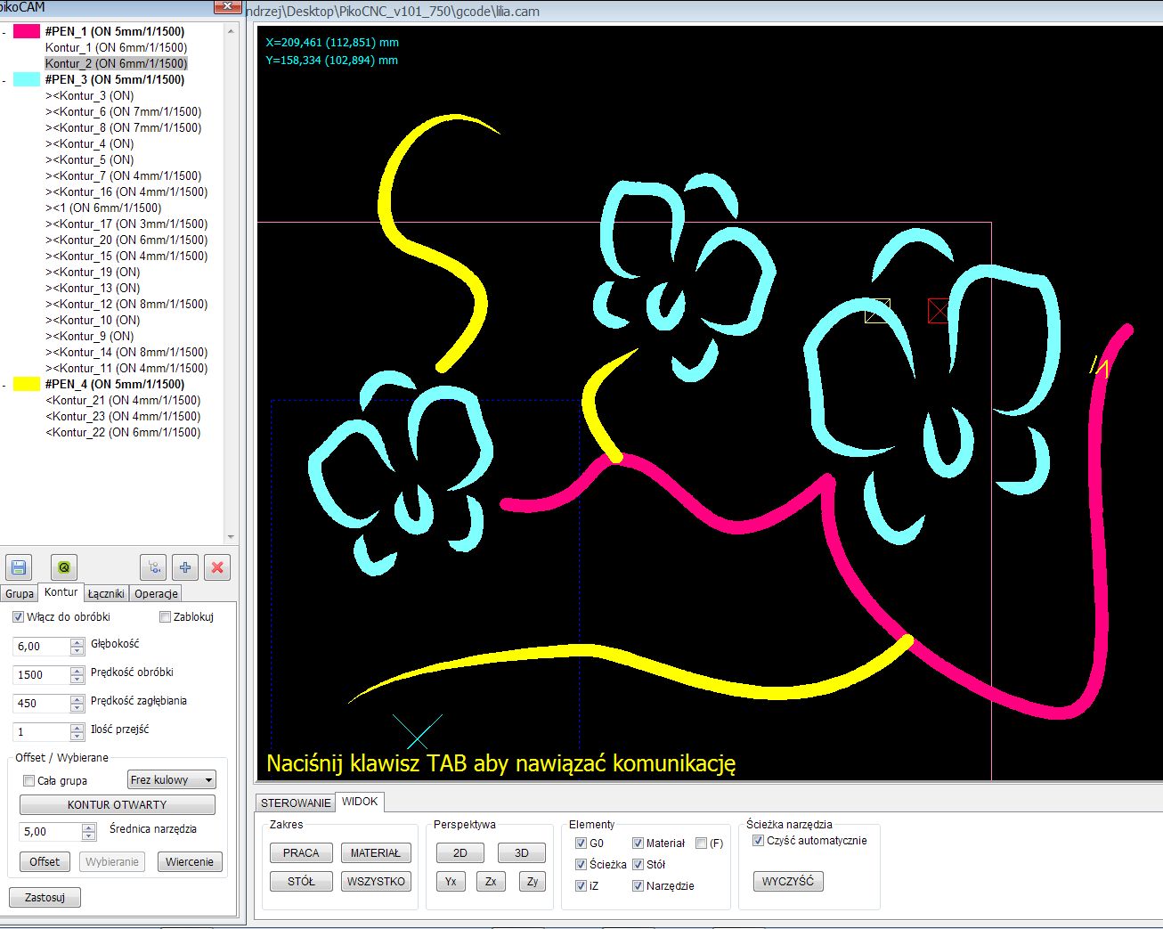Viewport: 1163px width, 929px height.
Task: Collapse the #PEN_4 group in the tree
Action: coord(4,385)
